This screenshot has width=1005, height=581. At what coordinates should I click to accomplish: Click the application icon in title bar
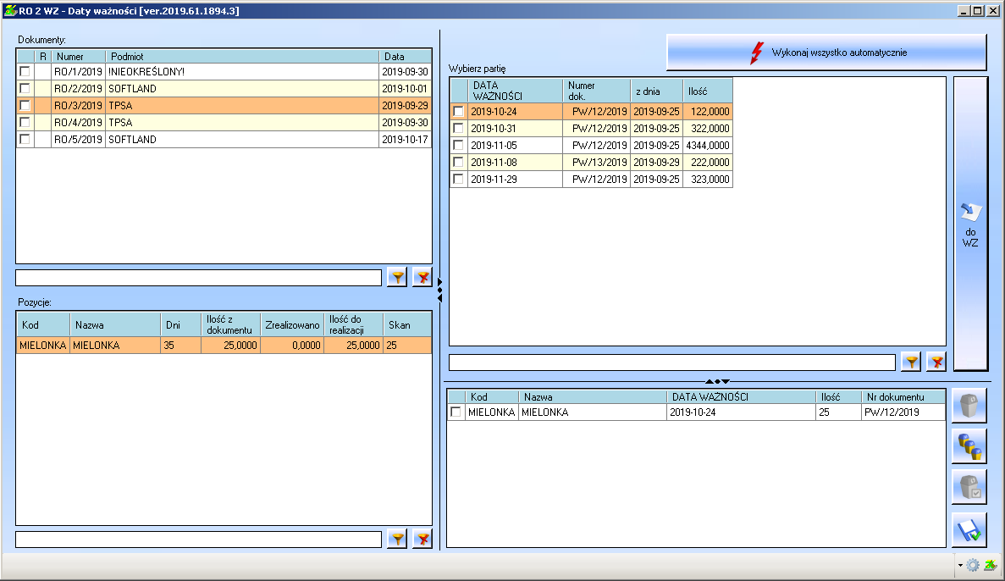coord(10,11)
